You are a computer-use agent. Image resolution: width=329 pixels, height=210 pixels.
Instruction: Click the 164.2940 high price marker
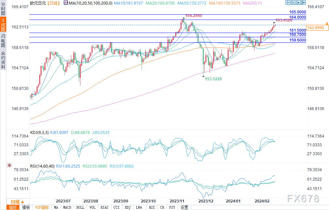pyautogui.click(x=194, y=16)
